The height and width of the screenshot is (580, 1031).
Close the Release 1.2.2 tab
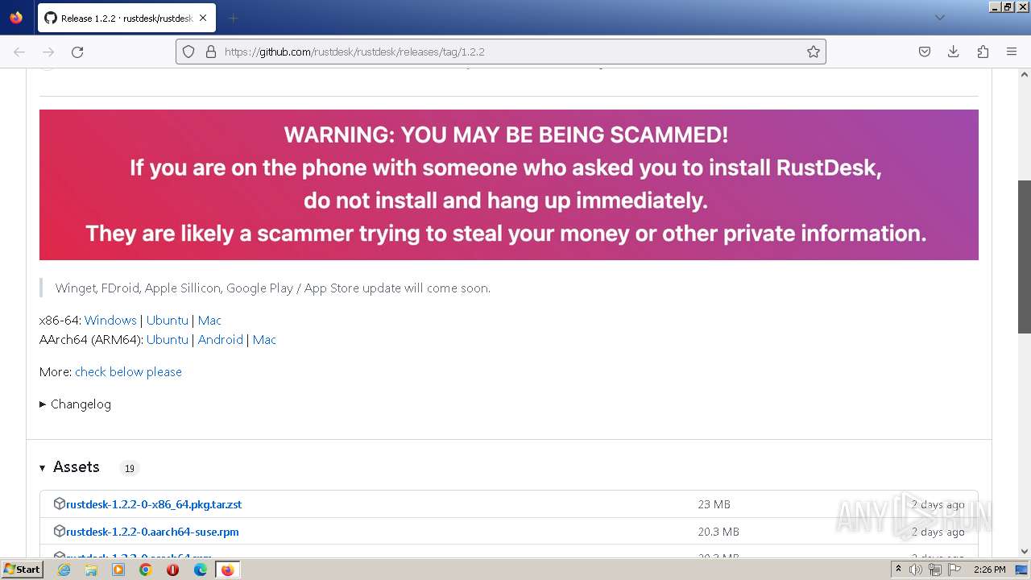point(203,18)
